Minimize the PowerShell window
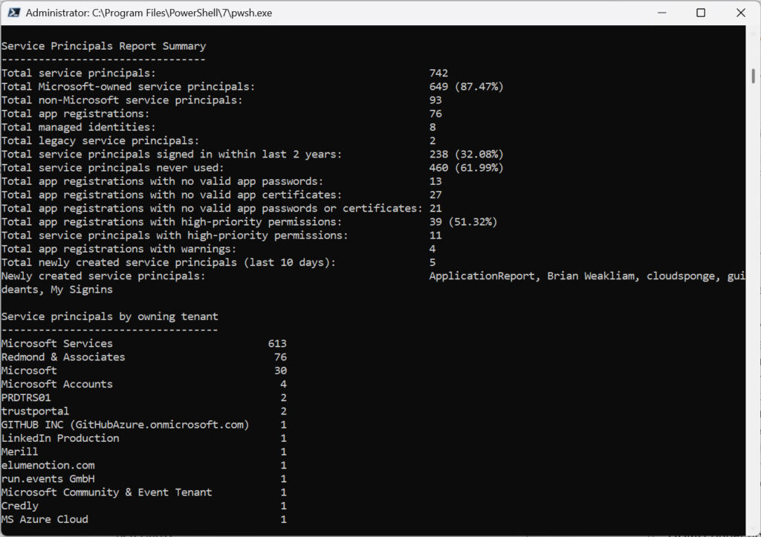Image resolution: width=761 pixels, height=537 pixels. 661,13
